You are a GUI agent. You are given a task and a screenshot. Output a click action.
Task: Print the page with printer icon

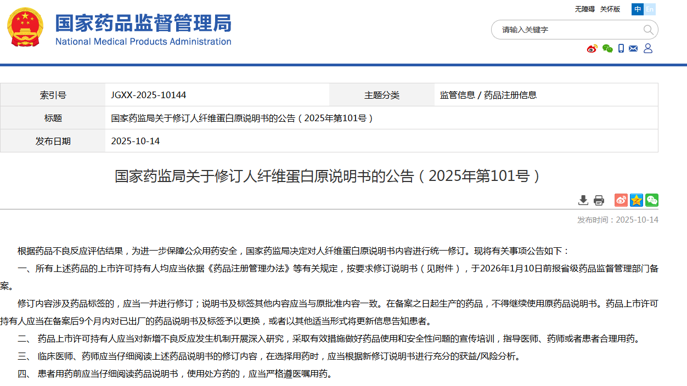(x=599, y=200)
